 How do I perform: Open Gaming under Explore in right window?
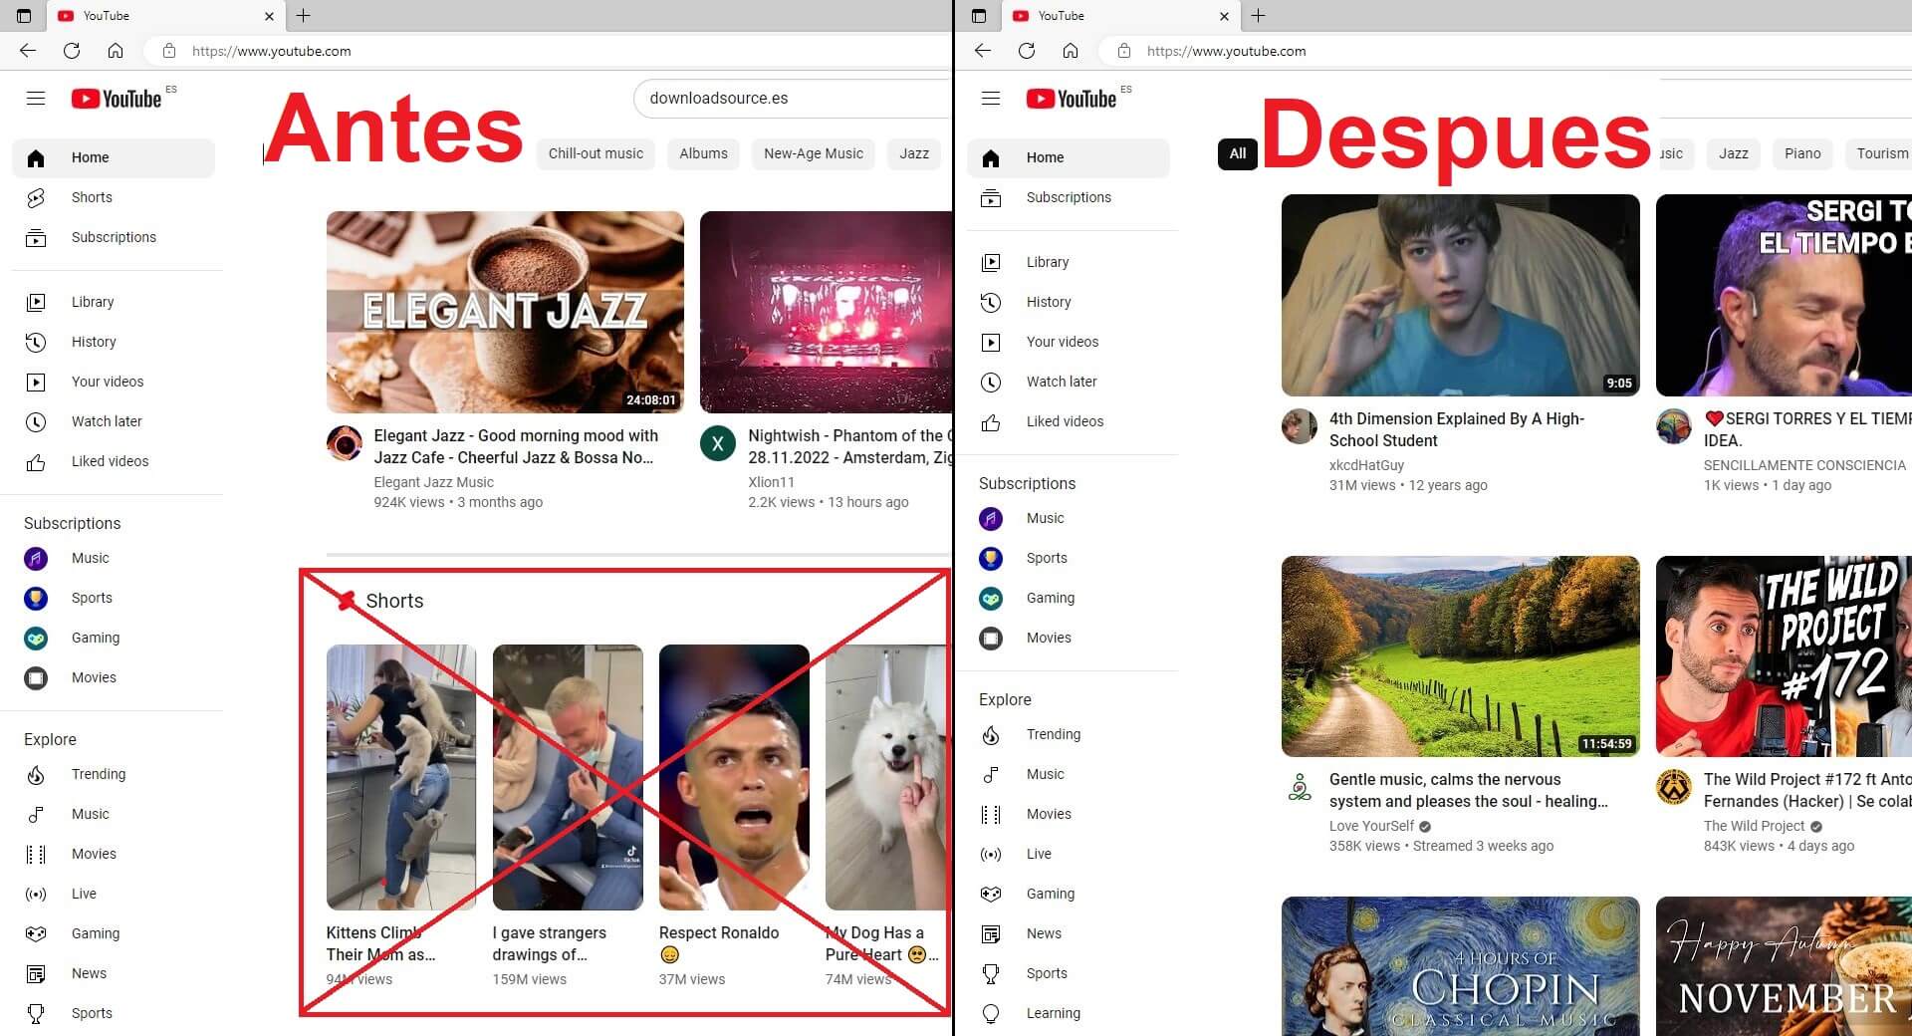[1069, 894]
